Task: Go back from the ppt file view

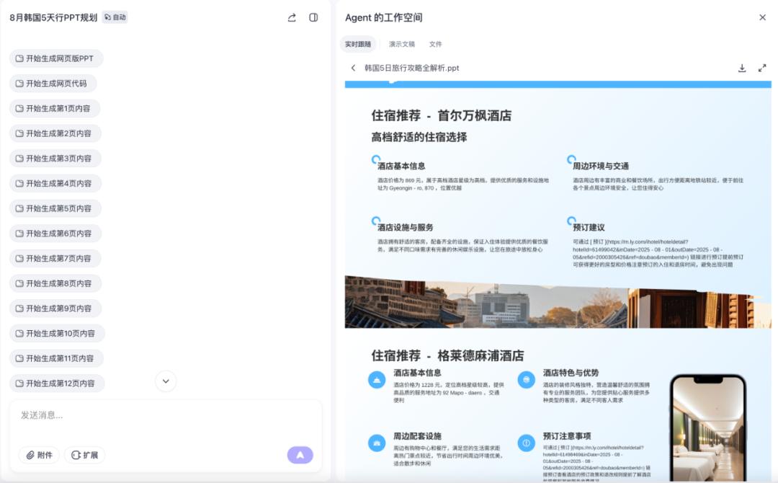Action: 353,68
